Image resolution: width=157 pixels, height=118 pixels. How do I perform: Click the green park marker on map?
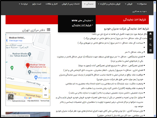click(12, 68)
